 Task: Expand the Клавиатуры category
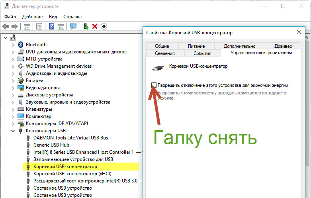[x=14, y=109]
